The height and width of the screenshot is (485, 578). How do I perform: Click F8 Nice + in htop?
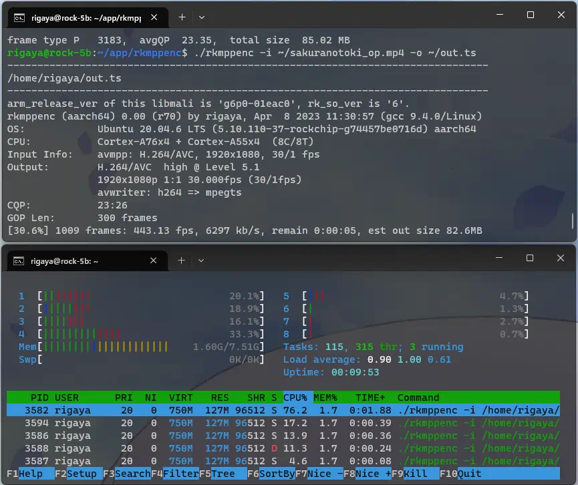[368, 474]
